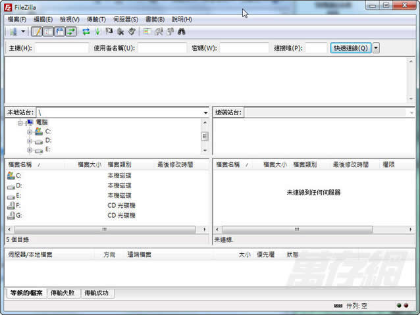
Task: Click the 優先權 queue column header
Action: (x=265, y=254)
